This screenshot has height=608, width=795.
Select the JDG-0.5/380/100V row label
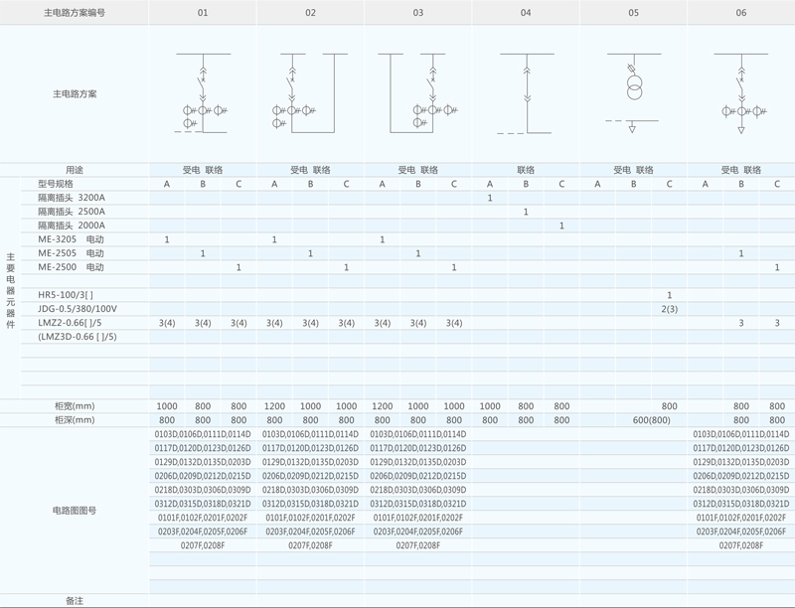coord(78,309)
